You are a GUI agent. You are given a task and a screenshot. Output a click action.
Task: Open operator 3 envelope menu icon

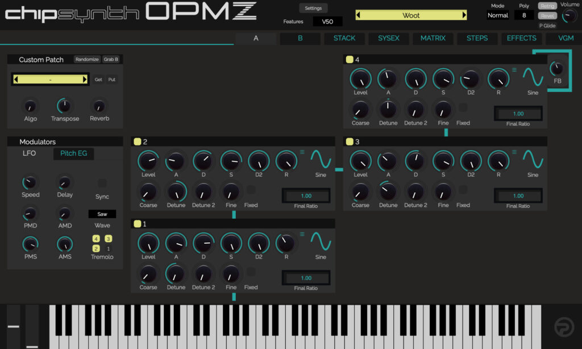514,152
